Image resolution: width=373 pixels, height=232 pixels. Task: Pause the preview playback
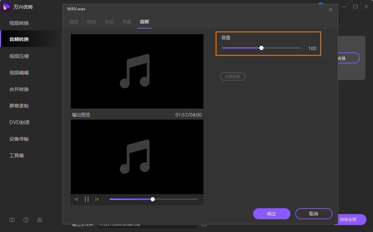coord(87,199)
